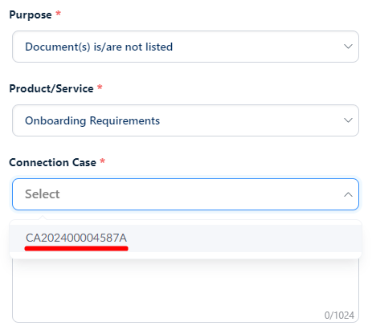This screenshot has height=334, width=372.
Task: Click the dropdown popup's pointer caret
Action: pyautogui.click(x=42, y=218)
